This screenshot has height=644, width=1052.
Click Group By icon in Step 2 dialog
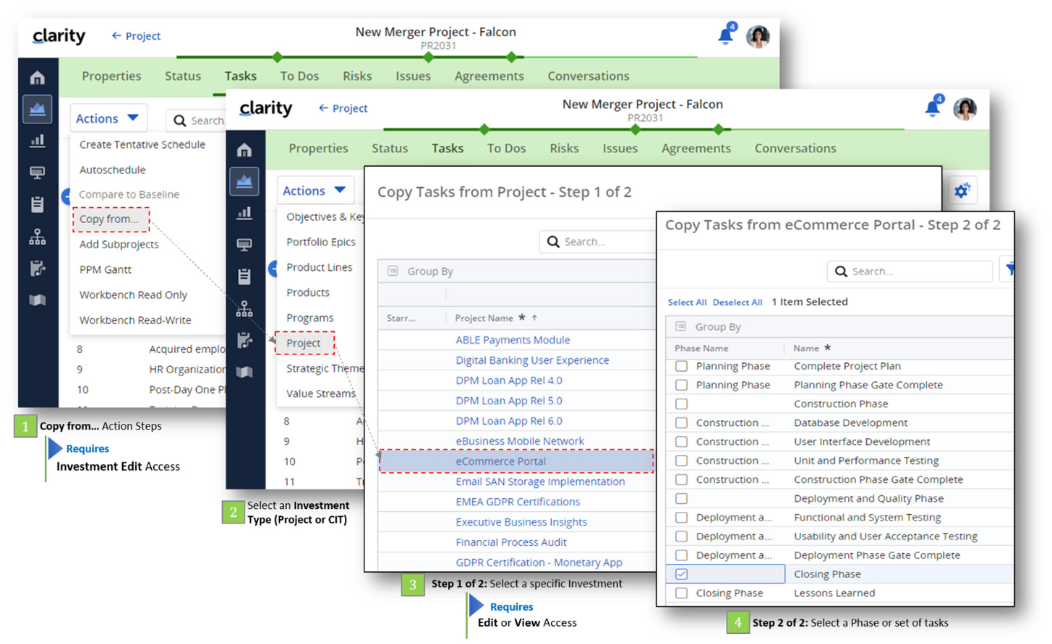pos(680,326)
